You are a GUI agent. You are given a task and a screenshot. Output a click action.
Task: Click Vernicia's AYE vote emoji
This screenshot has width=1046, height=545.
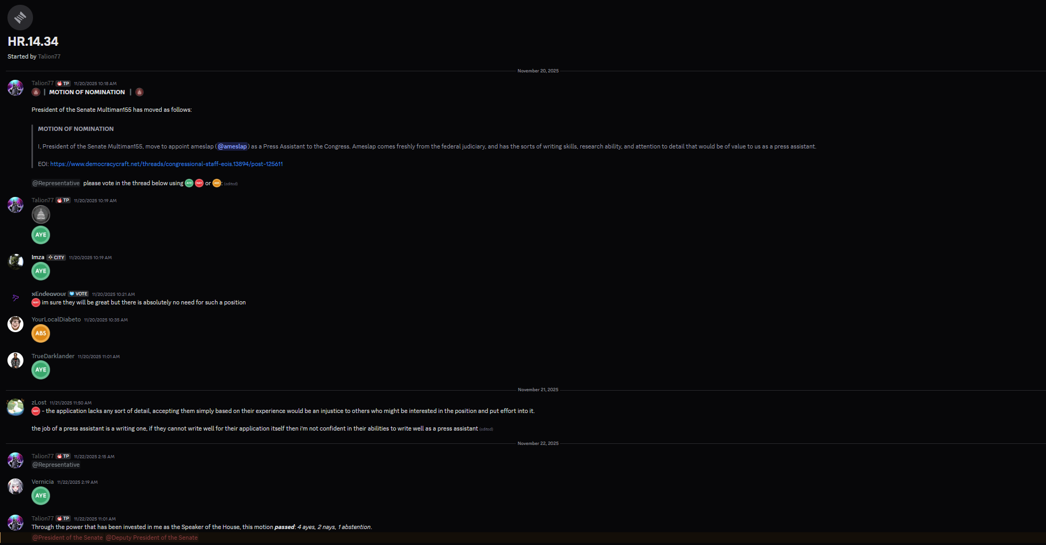[41, 496]
